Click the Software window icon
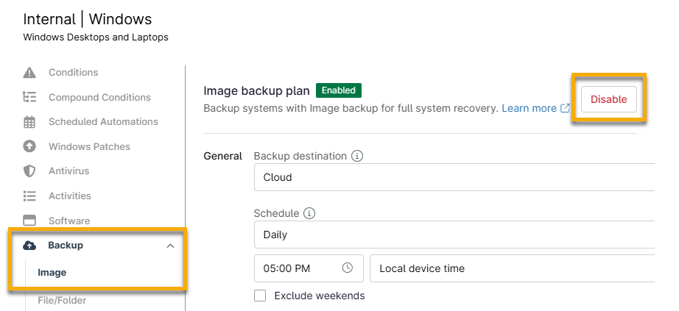This screenshot has height=311, width=679. (29, 221)
